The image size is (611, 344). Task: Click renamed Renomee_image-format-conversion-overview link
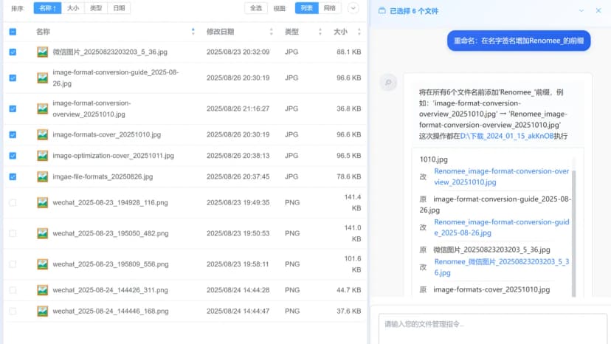(502, 176)
